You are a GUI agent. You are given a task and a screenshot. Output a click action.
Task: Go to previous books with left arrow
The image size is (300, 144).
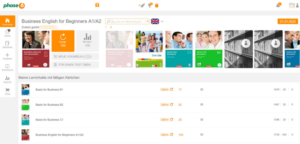pyautogui.click(x=106, y=27)
